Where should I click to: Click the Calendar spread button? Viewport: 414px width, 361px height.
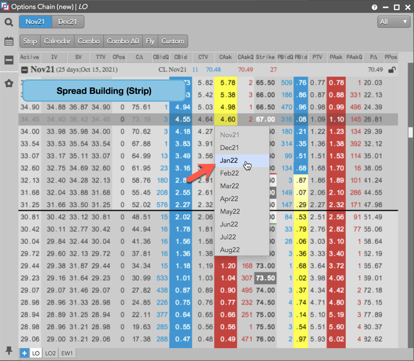(x=57, y=41)
